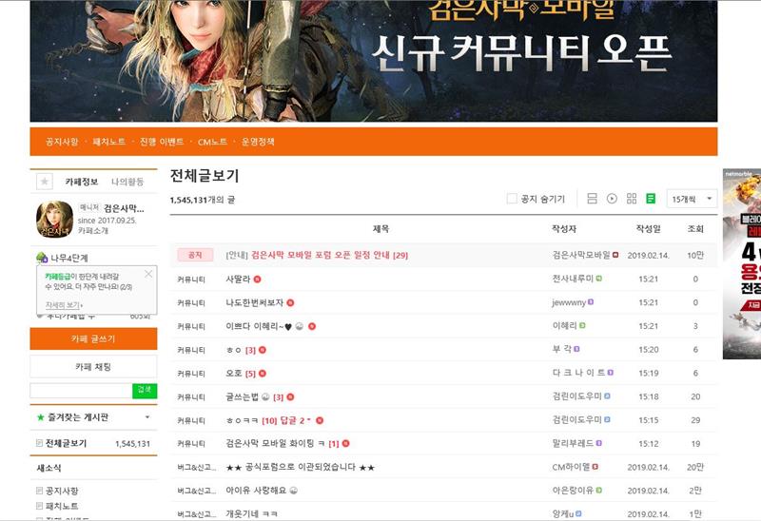The image size is (761, 521).
Task: Click the netmarble advertisement banner
Action: point(742,264)
